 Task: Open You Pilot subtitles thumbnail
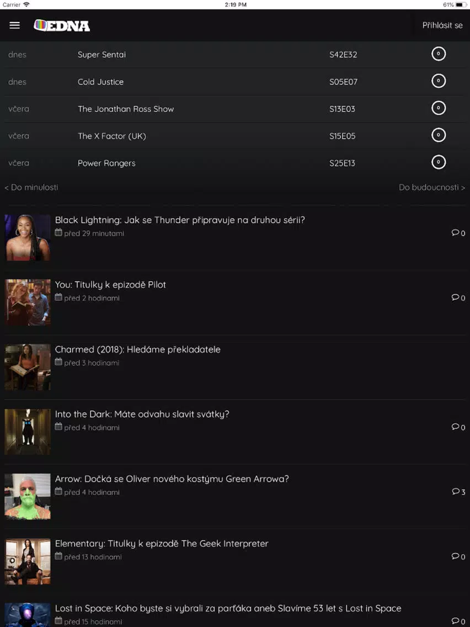28,302
